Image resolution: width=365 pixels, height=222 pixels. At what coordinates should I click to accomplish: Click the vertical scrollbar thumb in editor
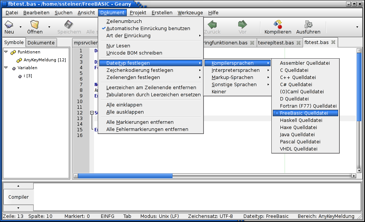tap(359, 87)
